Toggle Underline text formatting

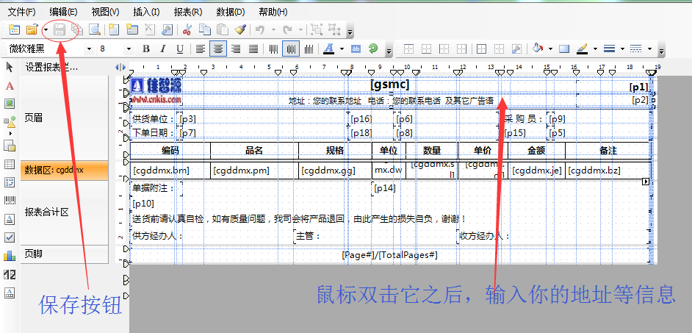pyautogui.click(x=179, y=49)
